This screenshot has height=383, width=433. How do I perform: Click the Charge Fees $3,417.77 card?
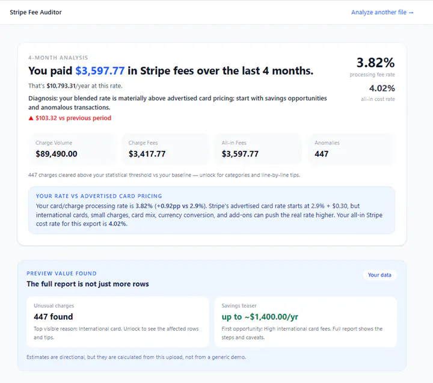165,149
